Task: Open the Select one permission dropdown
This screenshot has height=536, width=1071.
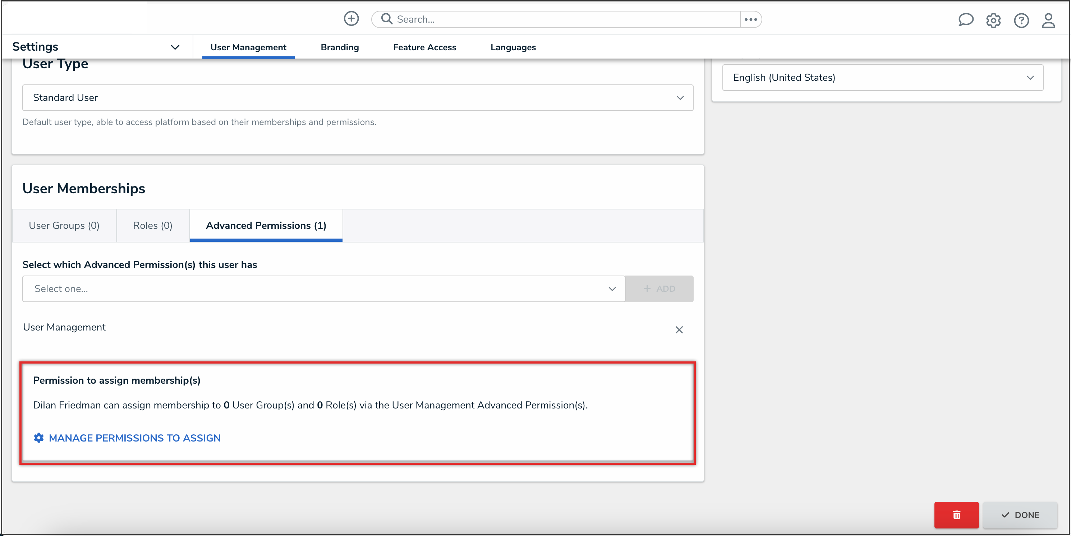Action: [323, 289]
